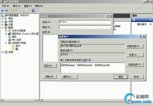Click 取消 in the 选择用户 dialog
Image resolution: width=153 pixels, height=106 pixels.
(136, 77)
